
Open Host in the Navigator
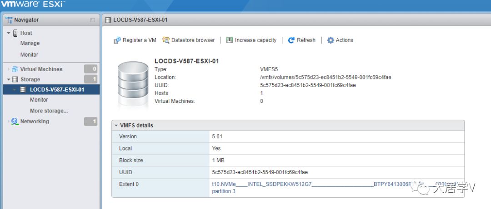(x=26, y=33)
